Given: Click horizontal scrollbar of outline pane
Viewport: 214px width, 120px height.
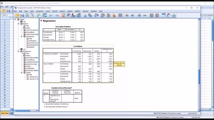Looking at the screenshot, I should 26,111.
